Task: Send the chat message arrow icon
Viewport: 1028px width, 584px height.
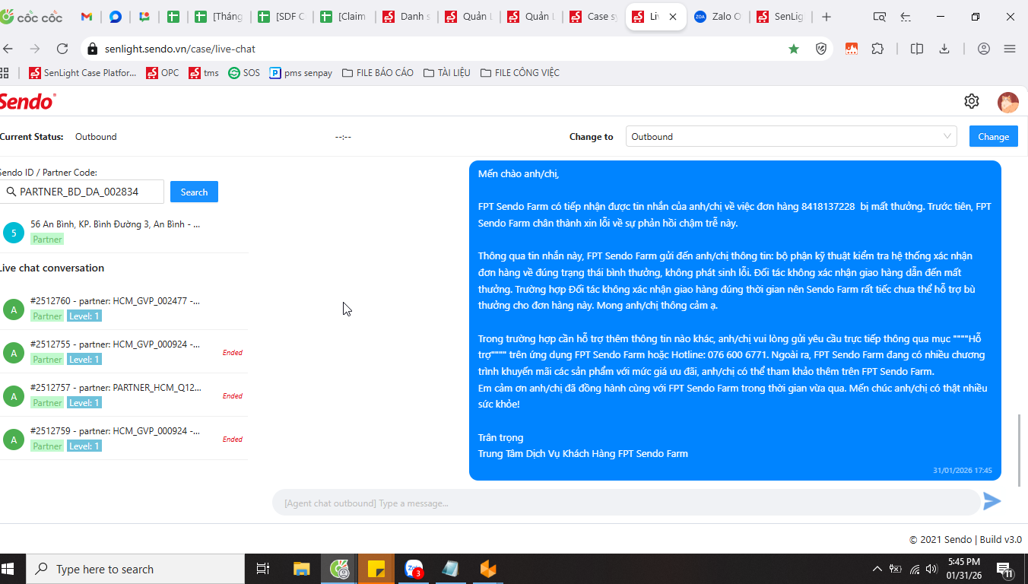Action: pos(992,501)
